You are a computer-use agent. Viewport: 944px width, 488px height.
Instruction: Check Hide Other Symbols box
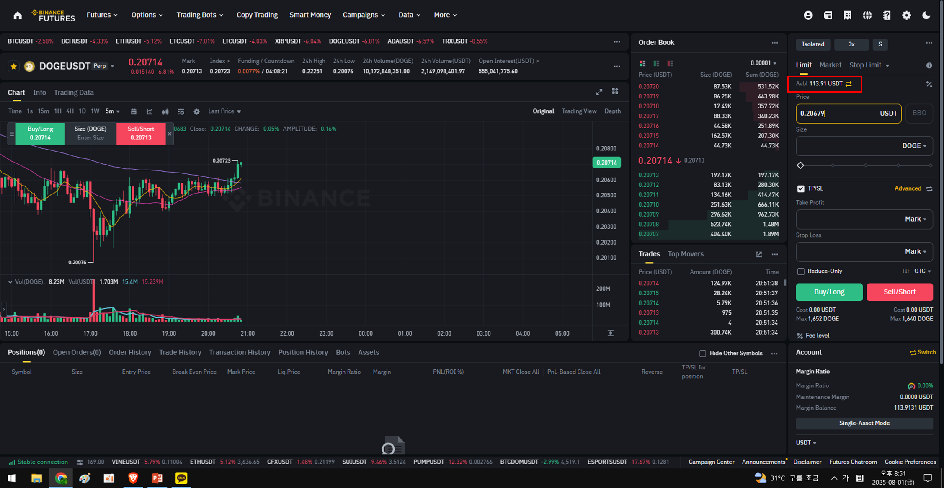[x=703, y=354]
